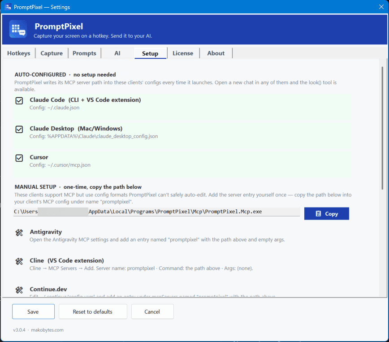The width and height of the screenshot is (389, 342).
Task: Click the tools icon beside Cline
Action: pos(19,261)
